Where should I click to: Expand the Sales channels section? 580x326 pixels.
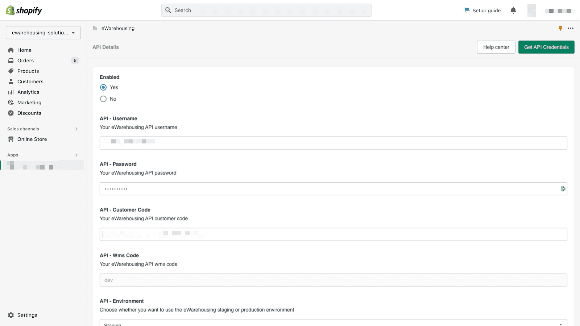coord(76,129)
